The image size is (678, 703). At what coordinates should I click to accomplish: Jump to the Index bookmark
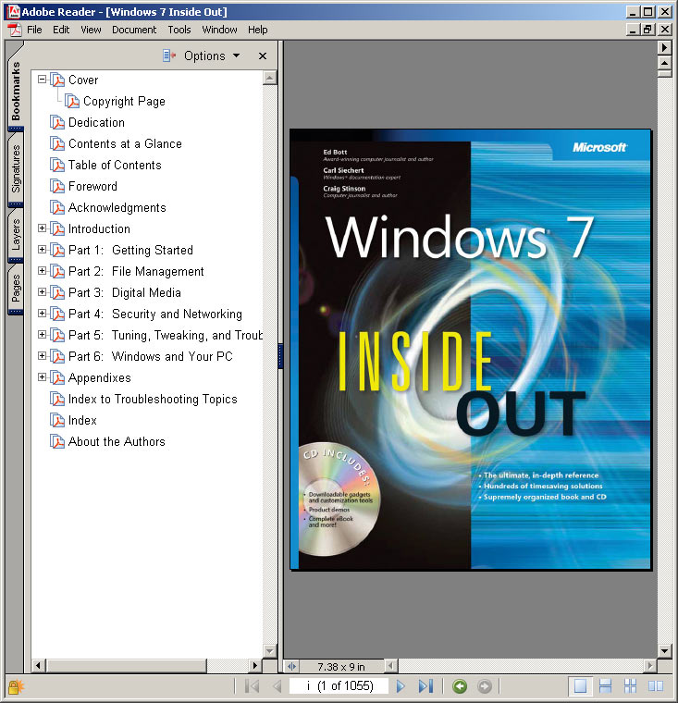pyautogui.click(x=82, y=421)
